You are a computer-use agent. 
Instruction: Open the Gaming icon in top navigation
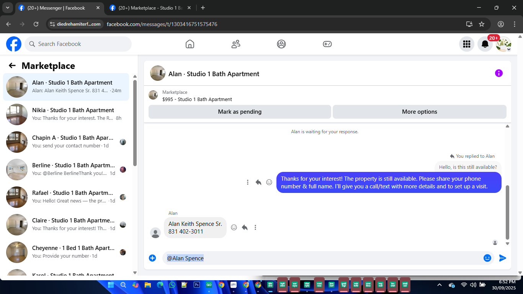327,44
